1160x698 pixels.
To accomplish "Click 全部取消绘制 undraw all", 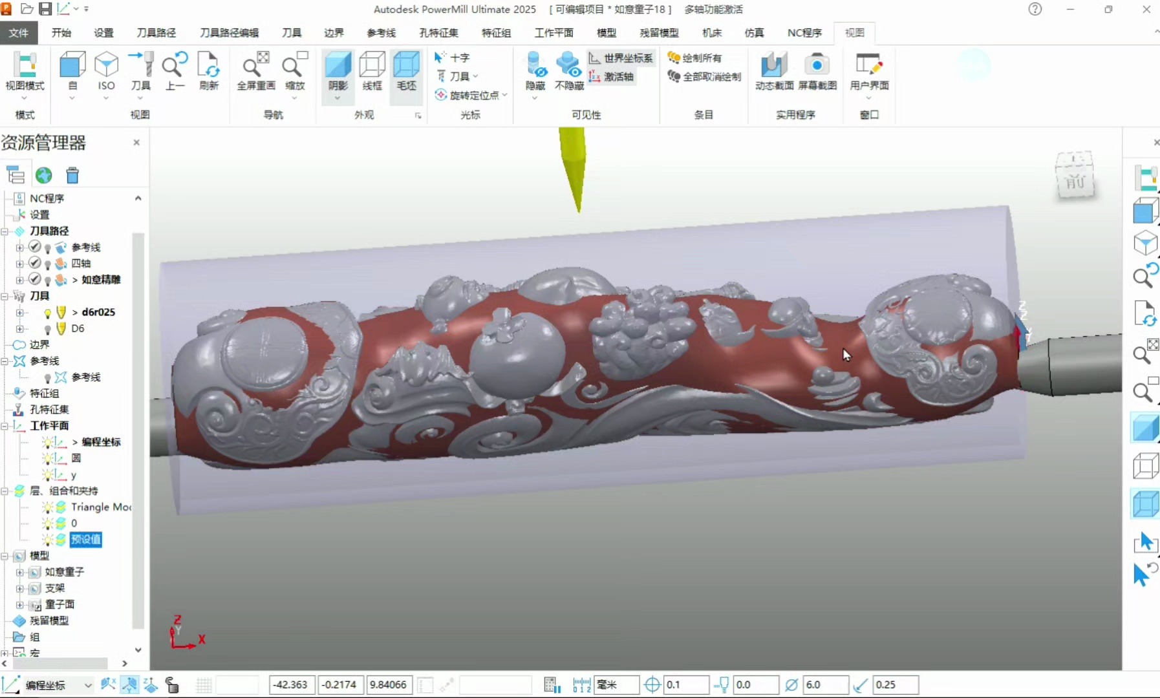I will click(x=704, y=76).
